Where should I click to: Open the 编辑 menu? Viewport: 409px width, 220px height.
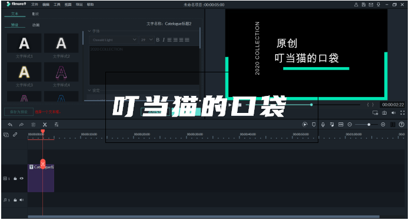(46, 5)
